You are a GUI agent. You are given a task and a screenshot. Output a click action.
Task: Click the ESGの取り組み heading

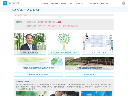click(22, 81)
